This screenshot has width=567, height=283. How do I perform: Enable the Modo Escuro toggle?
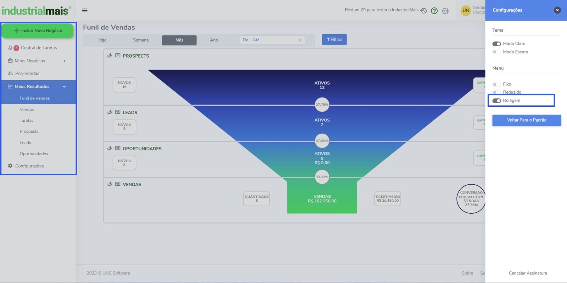pos(496,52)
